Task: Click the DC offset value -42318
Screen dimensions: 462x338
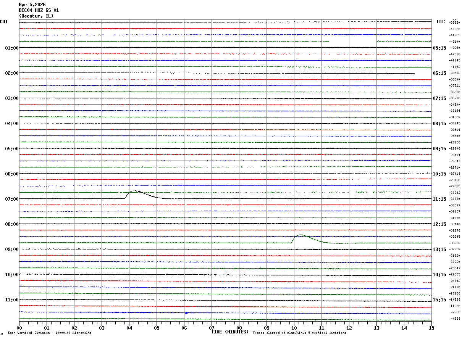Action: pyautogui.click(x=455, y=54)
